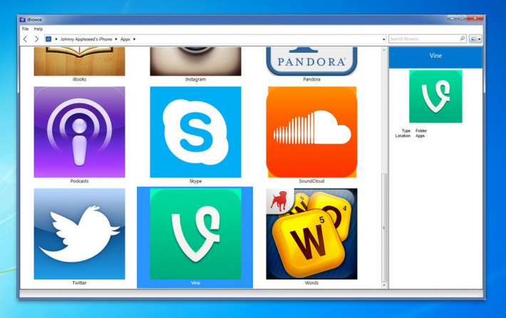Open the address bar history dropdown
506x318 pixels.
383,39
